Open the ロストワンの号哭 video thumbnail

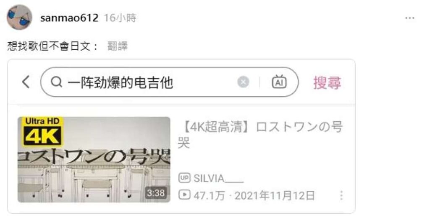point(94,160)
